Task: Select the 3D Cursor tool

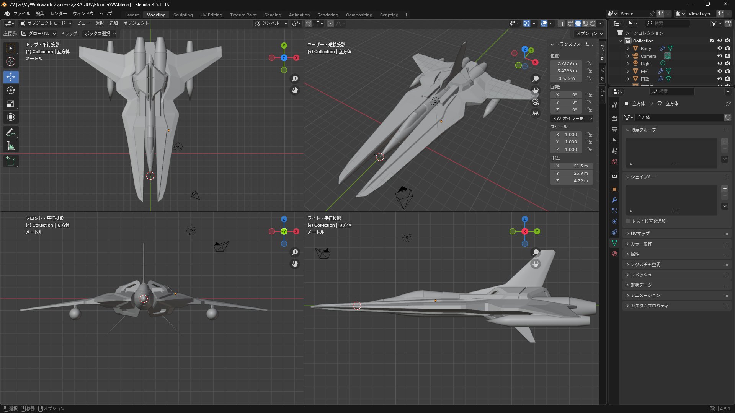Action: pos(11,62)
